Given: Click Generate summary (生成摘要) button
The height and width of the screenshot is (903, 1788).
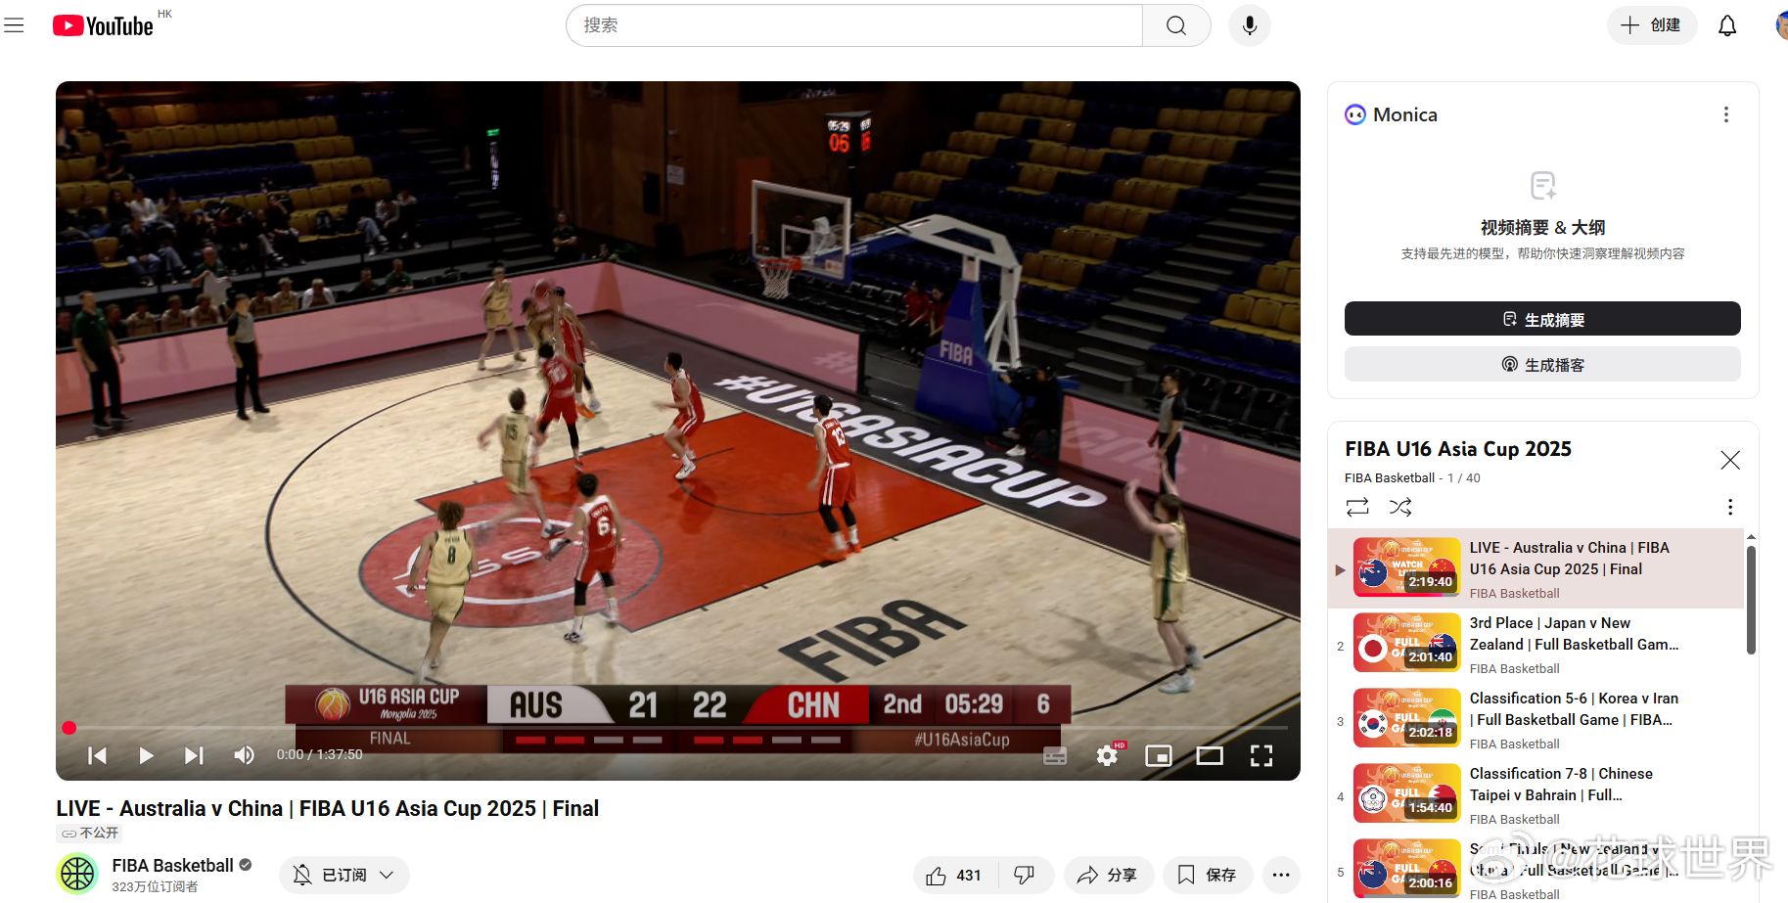Looking at the screenshot, I should [1542, 319].
